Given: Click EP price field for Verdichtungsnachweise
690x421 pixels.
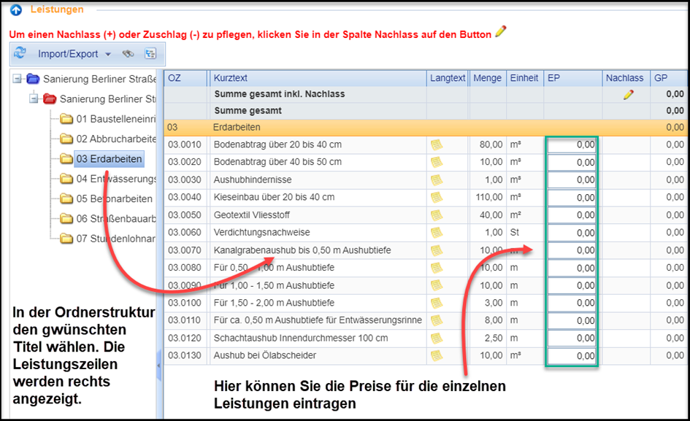Looking at the screenshot, I should tap(572, 233).
